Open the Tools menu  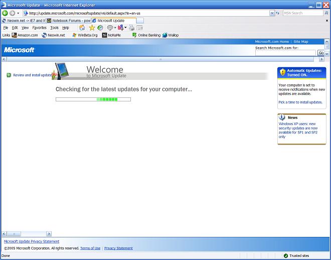(54, 28)
